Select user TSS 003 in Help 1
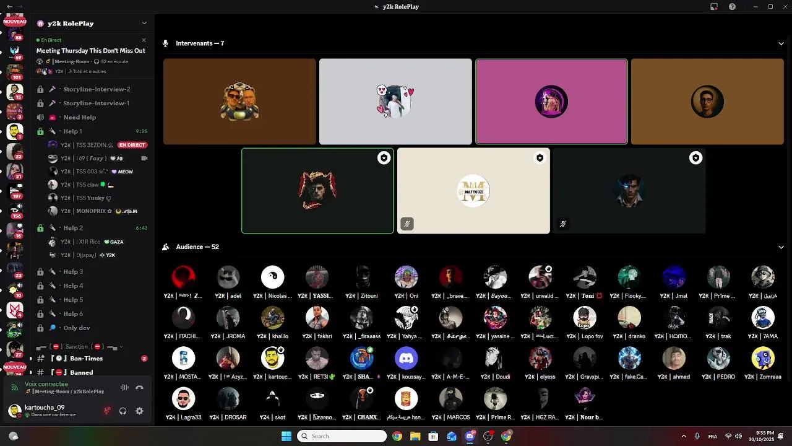The height and width of the screenshot is (446, 792). tap(98, 172)
